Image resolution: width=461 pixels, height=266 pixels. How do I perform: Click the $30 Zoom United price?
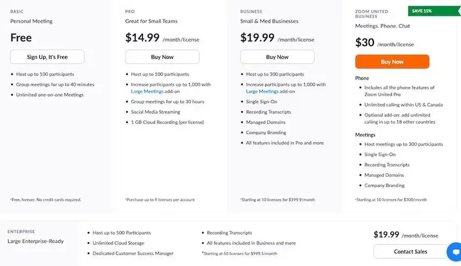pyautogui.click(x=365, y=43)
